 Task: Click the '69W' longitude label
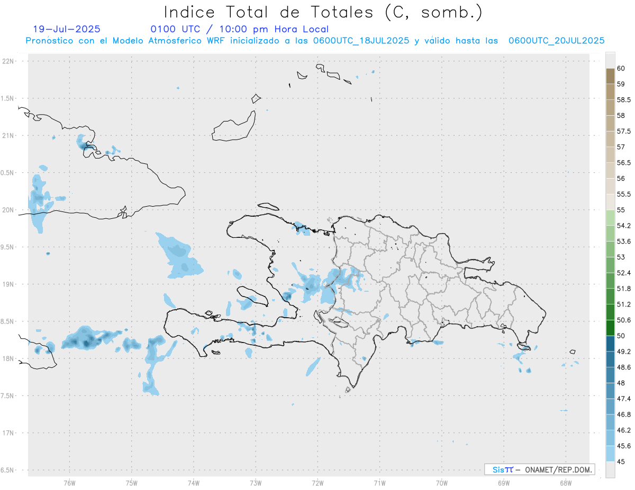(x=504, y=483)
